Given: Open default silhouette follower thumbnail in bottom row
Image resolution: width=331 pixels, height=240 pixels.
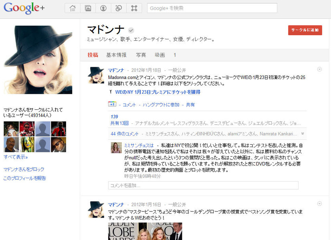Looking at the screenshot, I should click(x=42, y=145).
